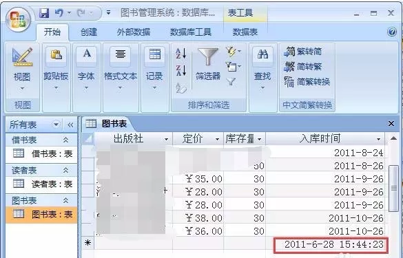Sort ascending with the A-Z icon
Screen dimensions: 403x258
coord(181,54)
